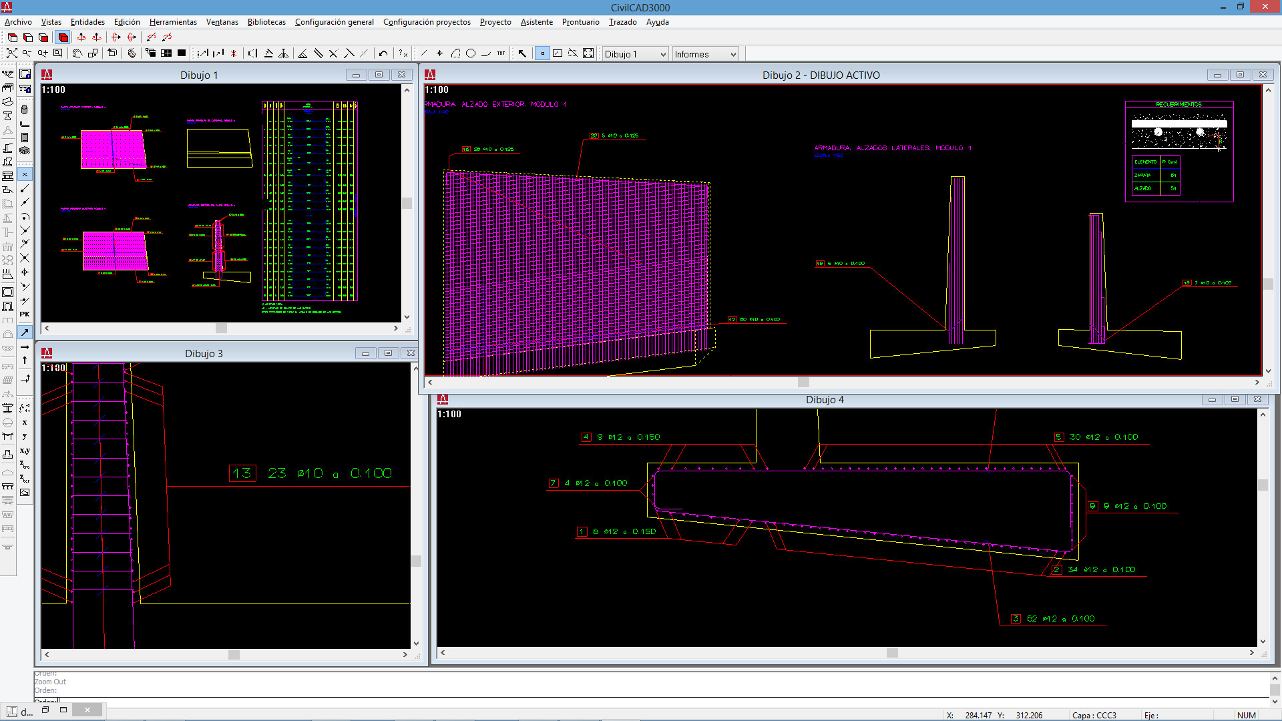Click the fullscreen fit-view icon
This screenshot has height=721, width=1282.
click(588, 53)
